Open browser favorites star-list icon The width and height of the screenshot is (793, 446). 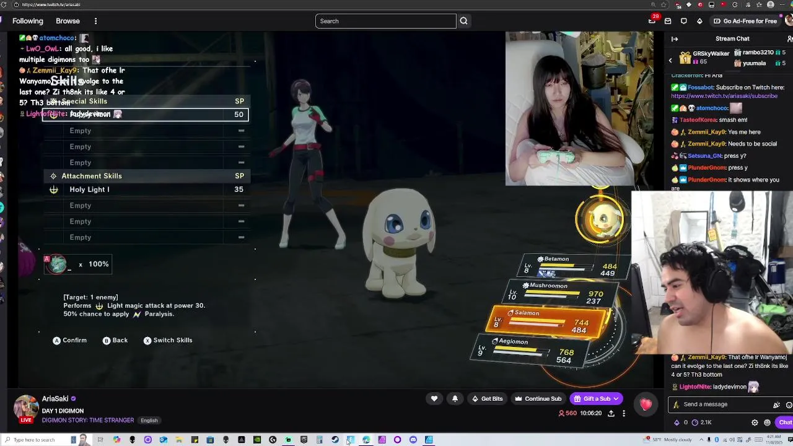point(760,4)
